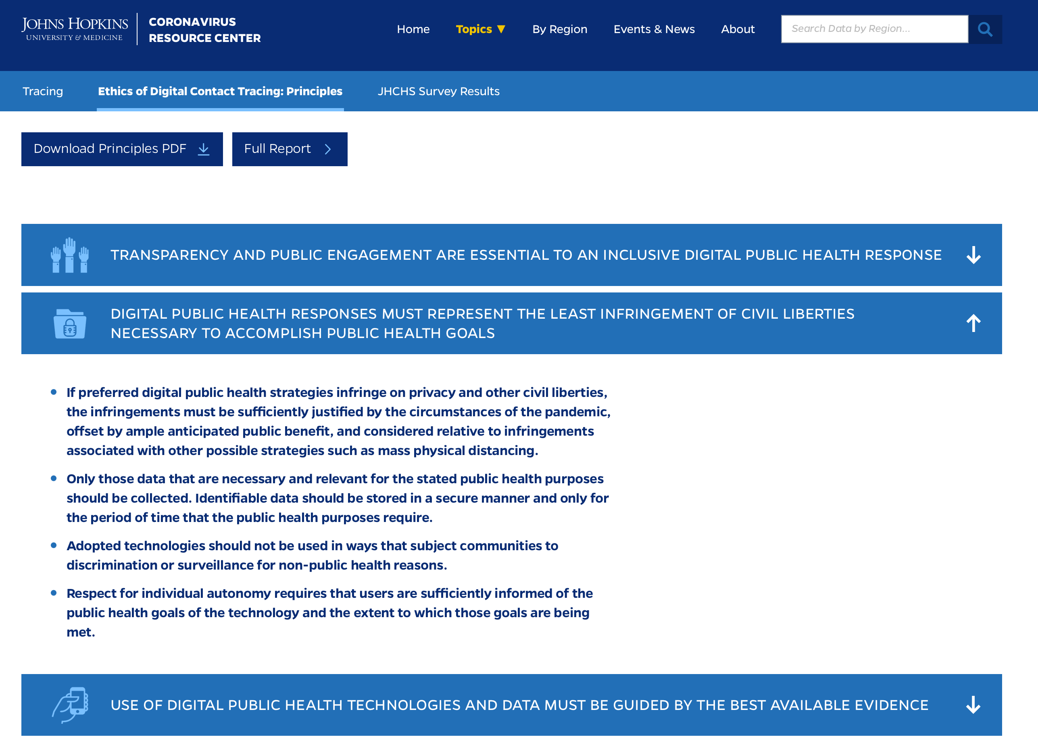Click inside the Search Data by Region field
The width and height of the screenshot is (1038, 739).
pos(873,29)
